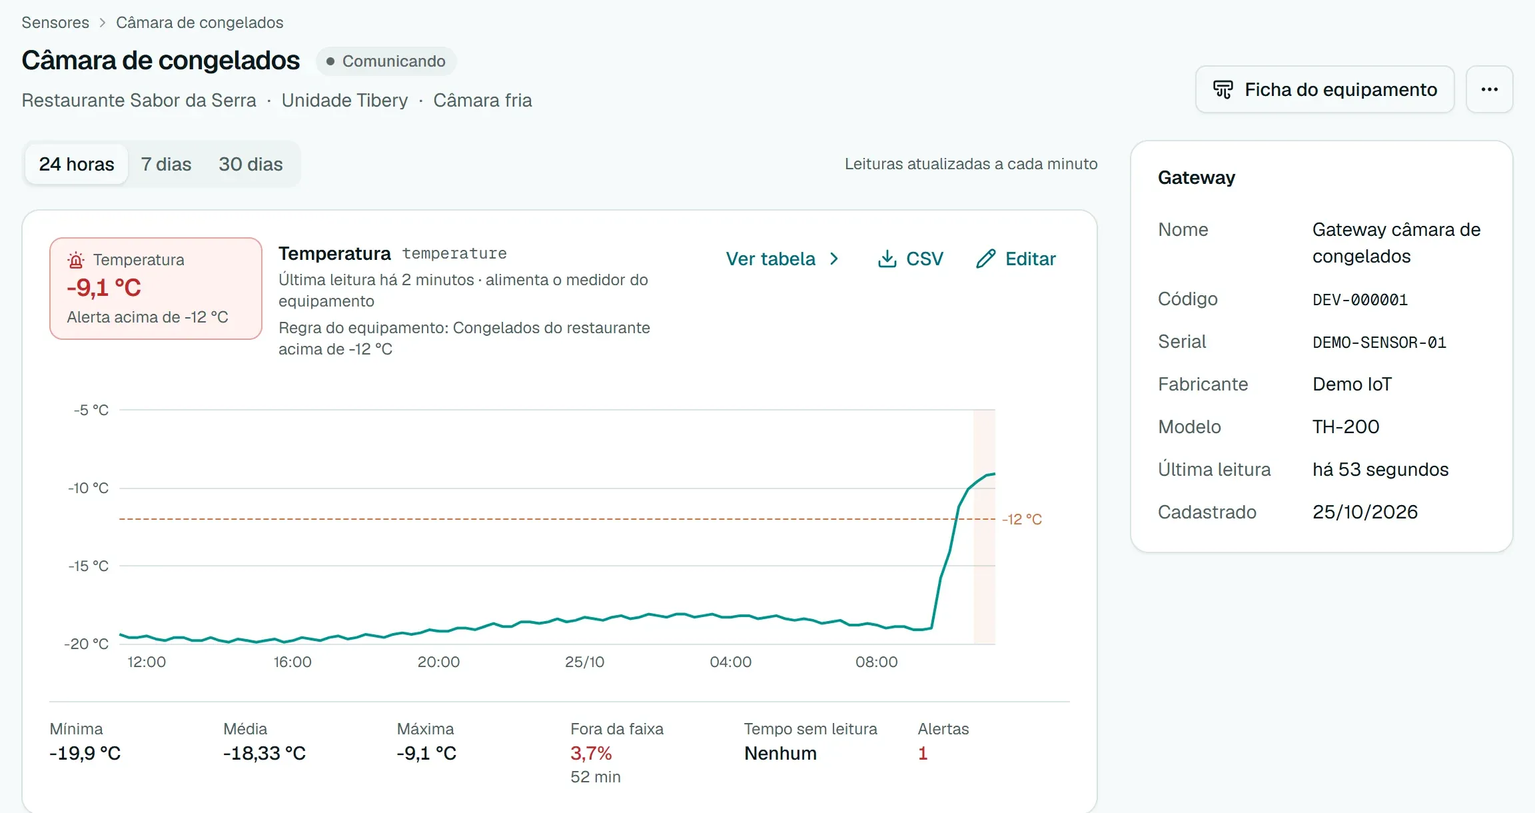Select the 24 horas tab

pyautogui.click(x=77, y=164)
